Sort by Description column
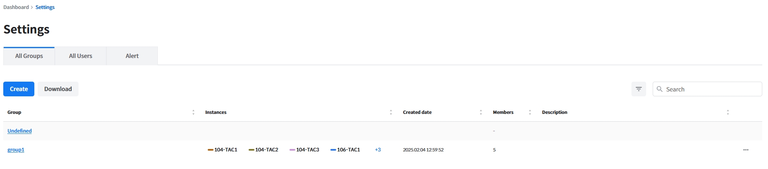 [x=728, y=112]
